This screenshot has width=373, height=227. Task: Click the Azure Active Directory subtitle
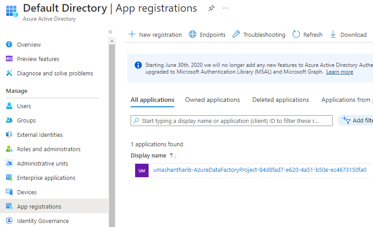click(x=49, y=19)
